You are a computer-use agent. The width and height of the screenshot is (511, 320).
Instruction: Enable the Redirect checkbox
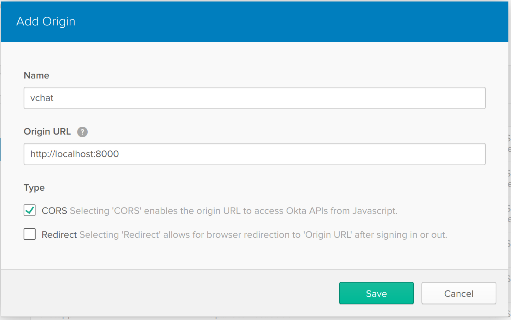[30, 234]
